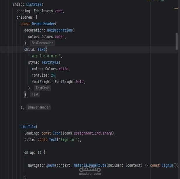Click the ListView class name in code
This screenshot has height=179, width=180.
pyautogui.click(x=34, y=4)
